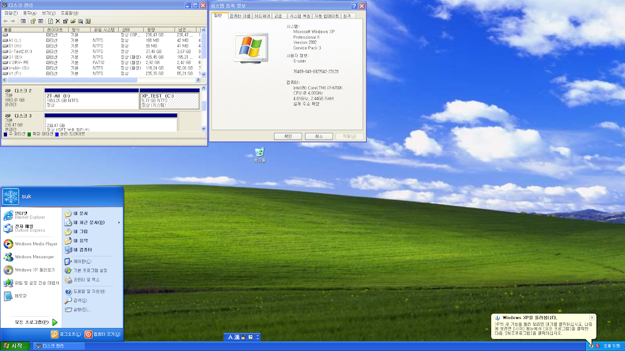
Task: Click volume list horizontal scroll right arrow
Action: coord(198,80)
